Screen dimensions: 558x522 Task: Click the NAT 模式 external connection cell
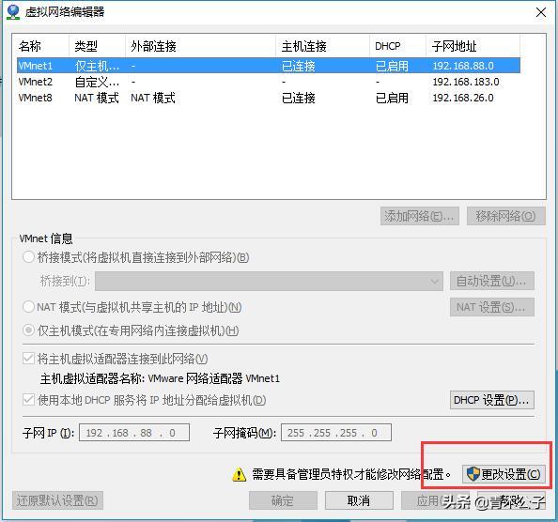[x=153, y=98]
